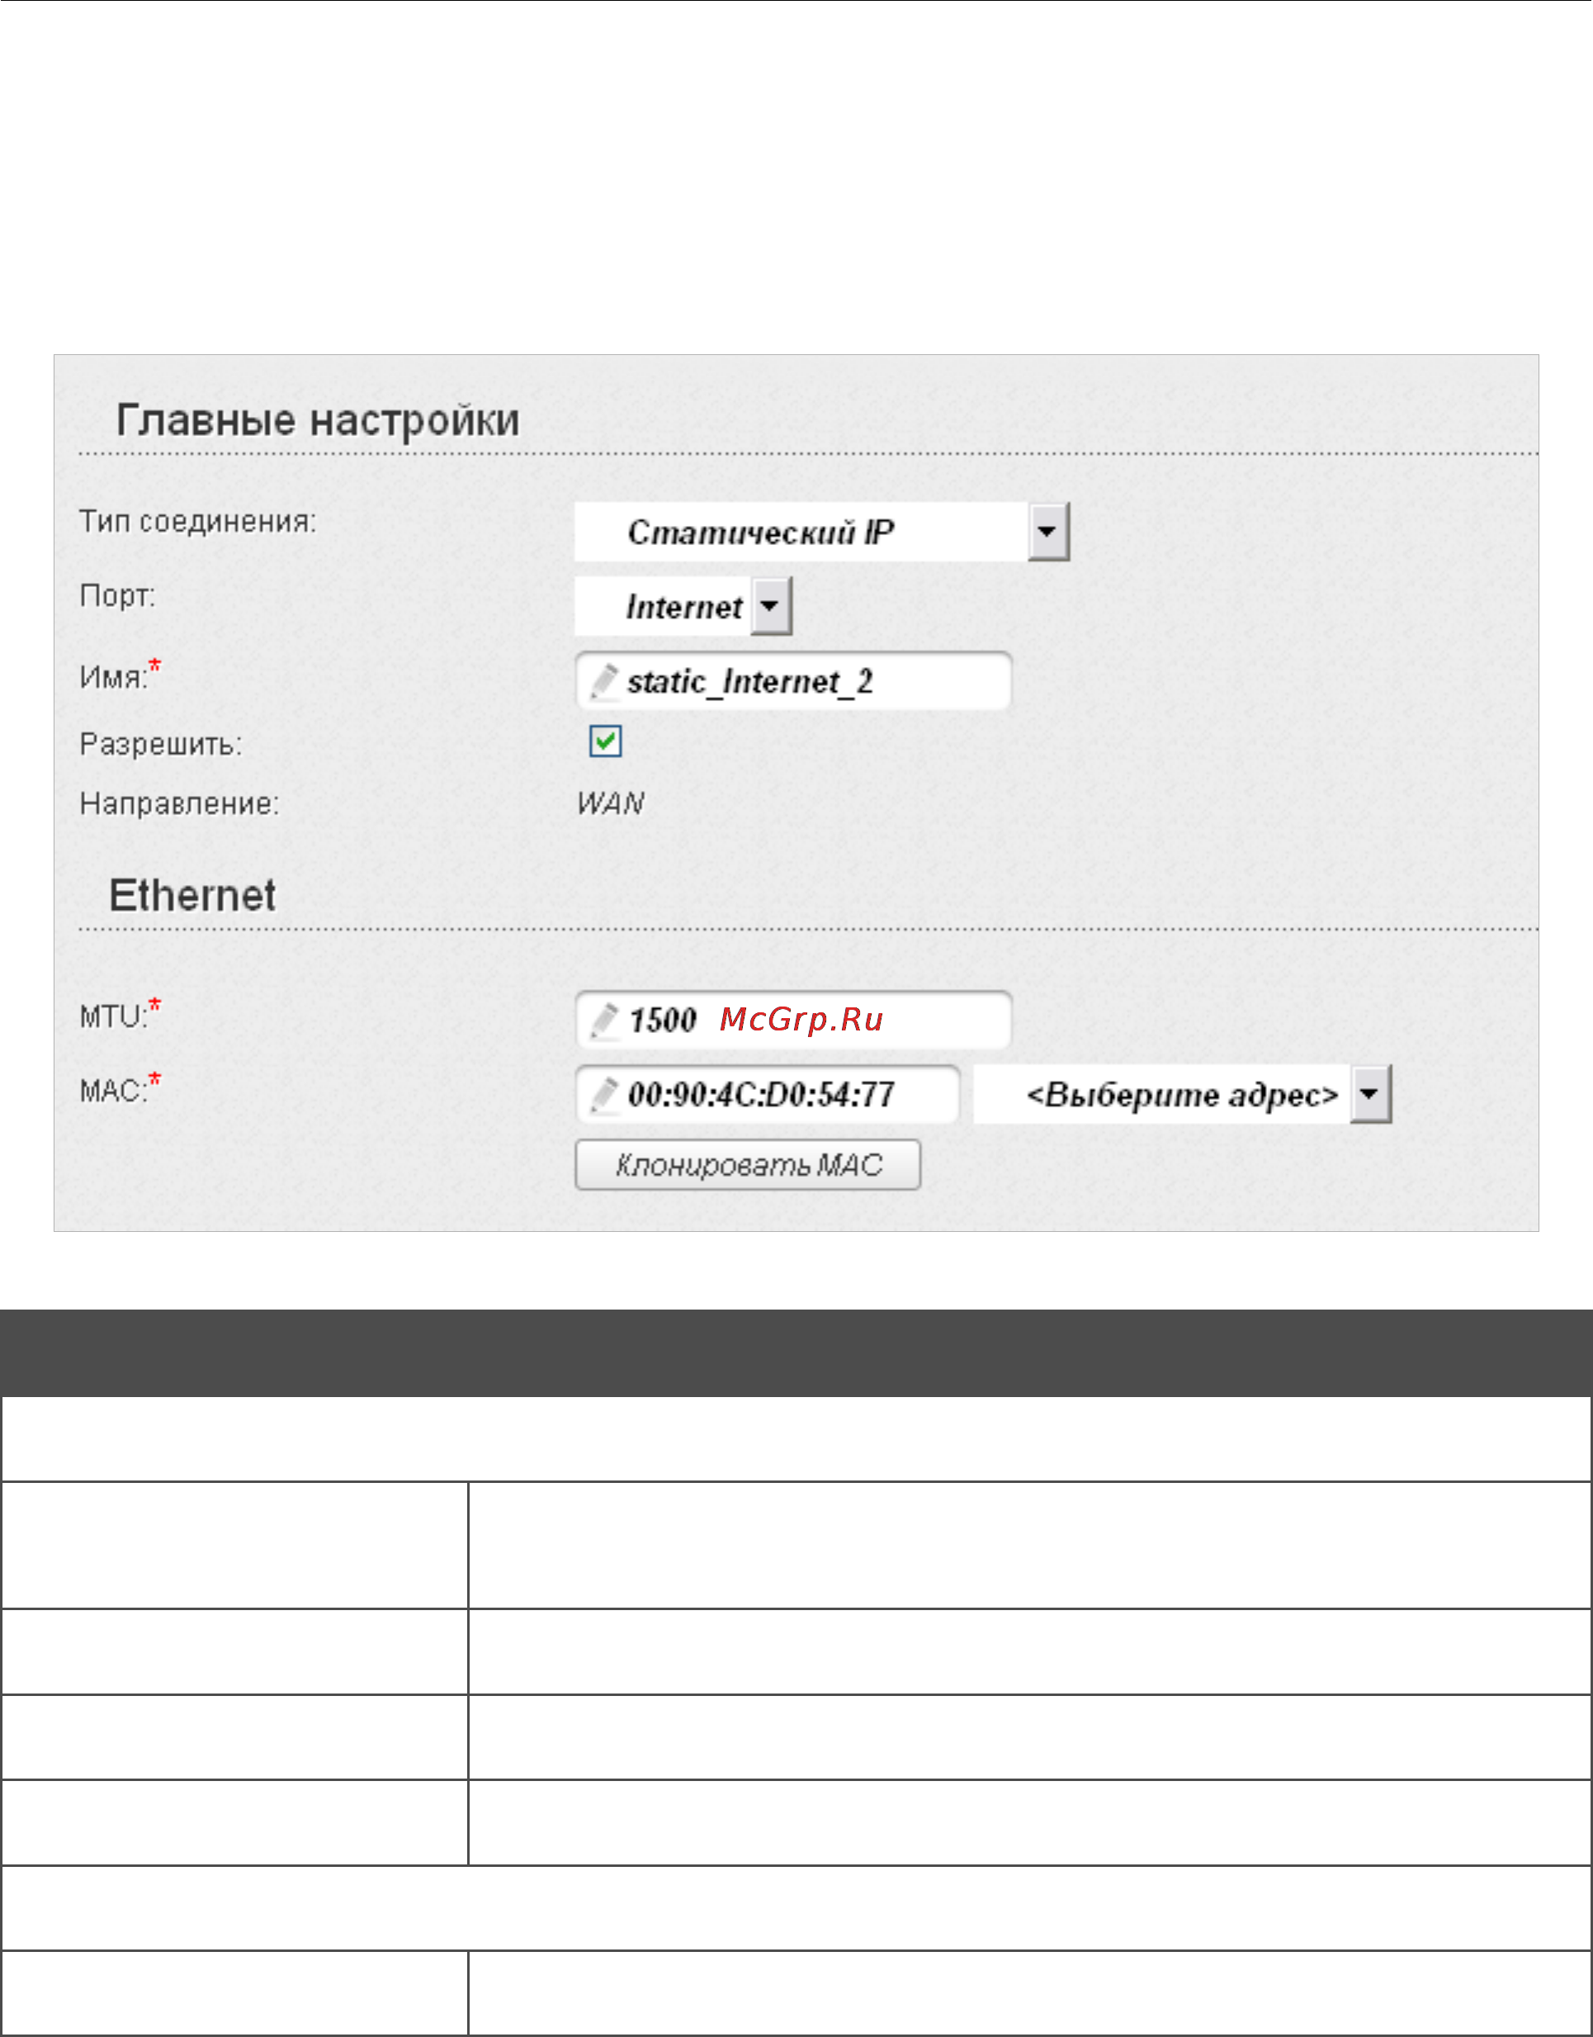Click the Порт label text

click(117, 595)
